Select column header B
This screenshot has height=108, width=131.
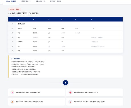tap(34, 19)
